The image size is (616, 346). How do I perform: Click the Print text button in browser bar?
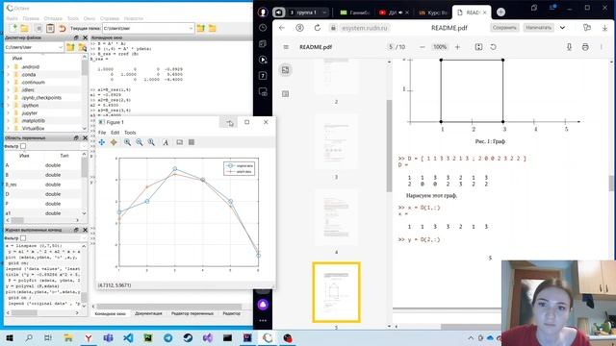click(x=539, y=28)
